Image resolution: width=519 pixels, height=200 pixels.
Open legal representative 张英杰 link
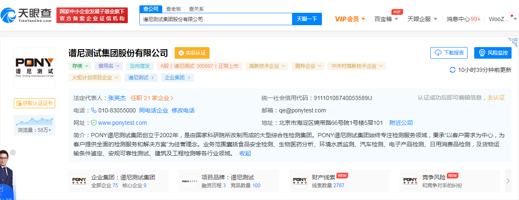tap(117, 98)
